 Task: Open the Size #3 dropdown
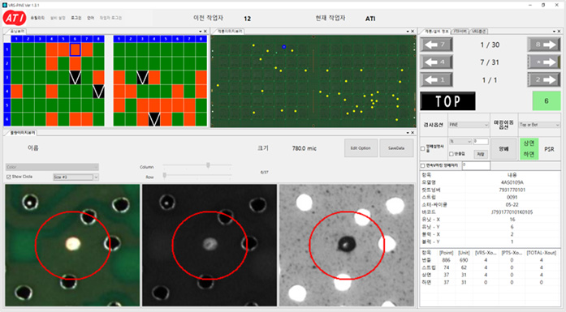[x=76, y=177]
